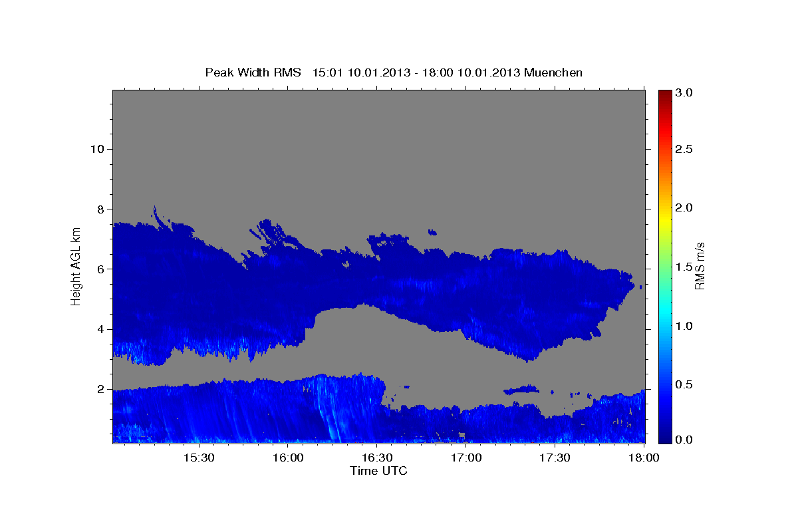The width and height of the screenshot is (798, 532).
Task: Click the 17:30 time tick label
Action: (x=555, y=458)
